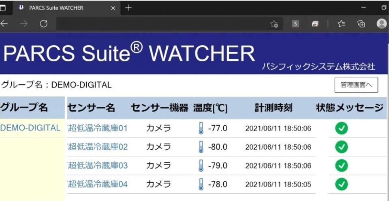Click the S extension icon

[x=295, y=24]
